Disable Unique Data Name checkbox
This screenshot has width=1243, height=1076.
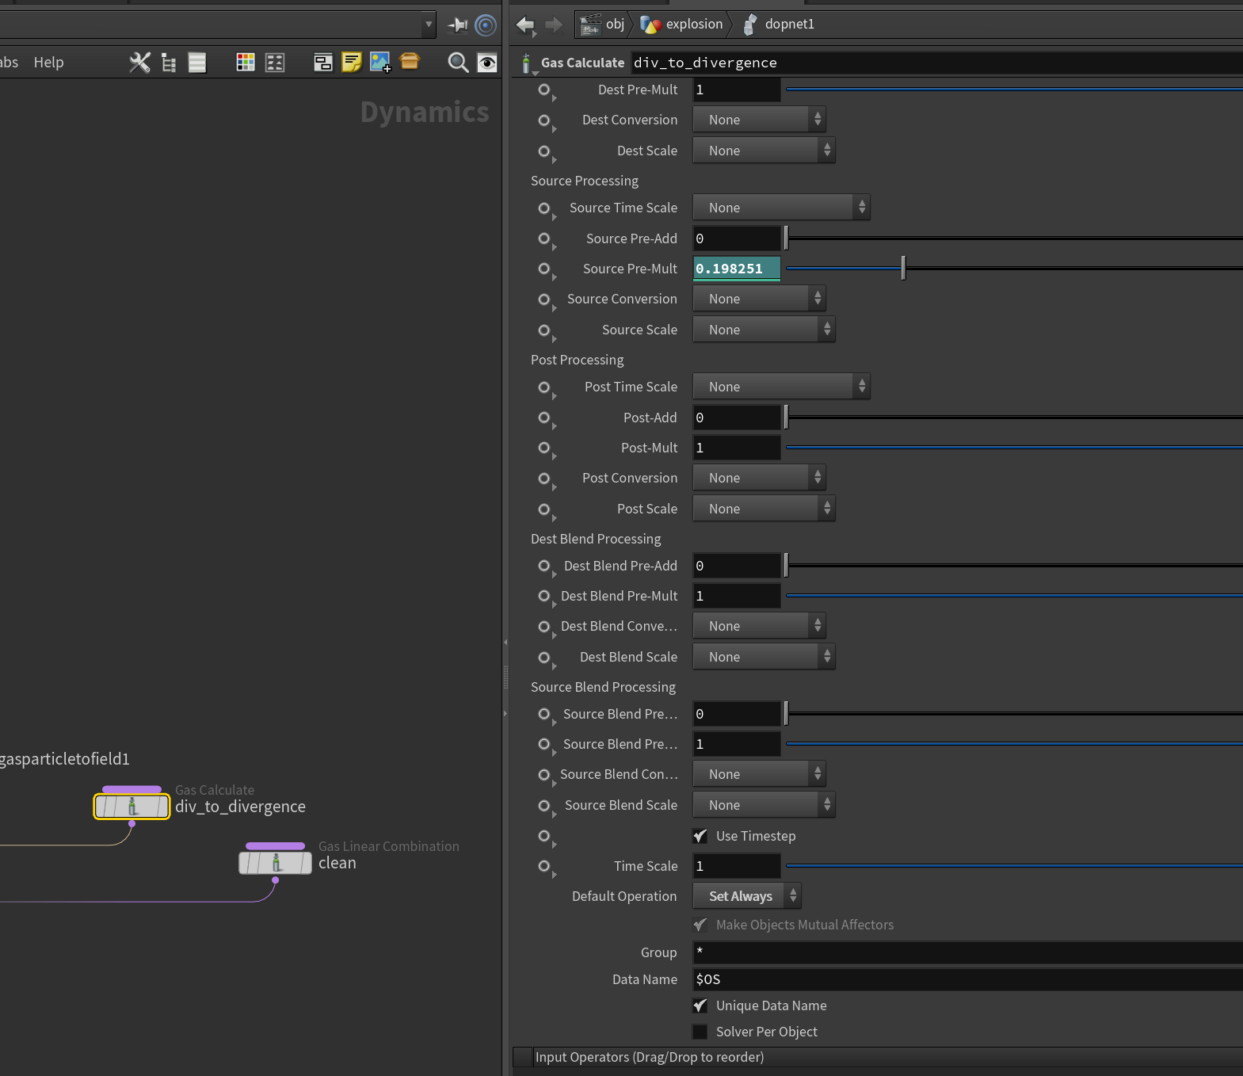700,1005
